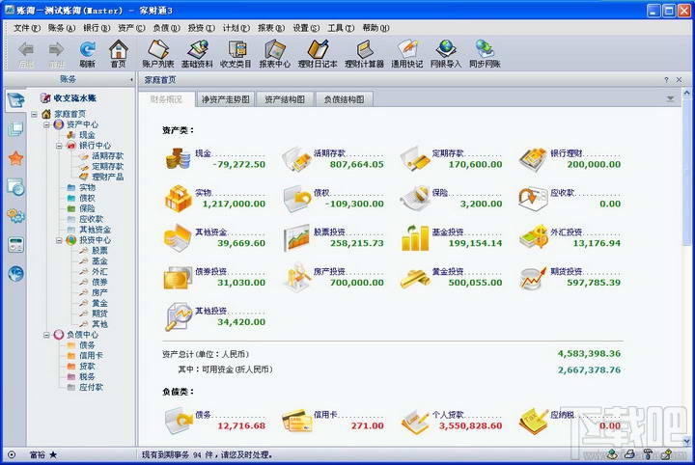Screen dimensions: 695x465
Task: Click the 保险 asset link
Action: click(x=440, y=193)
